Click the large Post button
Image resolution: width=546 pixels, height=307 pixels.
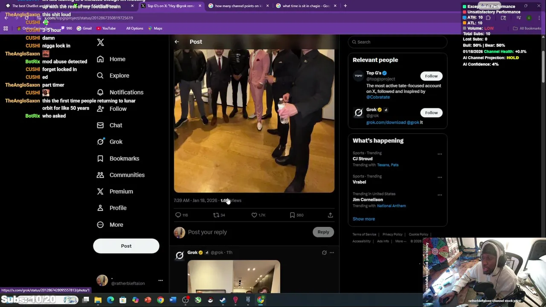pos(126,246)
